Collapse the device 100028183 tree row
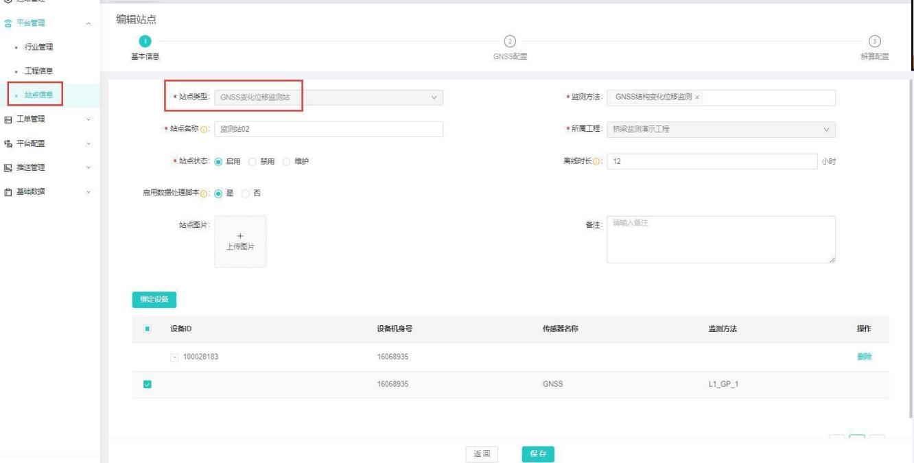The height and width of the screenshot is (463, 914). 174,357
